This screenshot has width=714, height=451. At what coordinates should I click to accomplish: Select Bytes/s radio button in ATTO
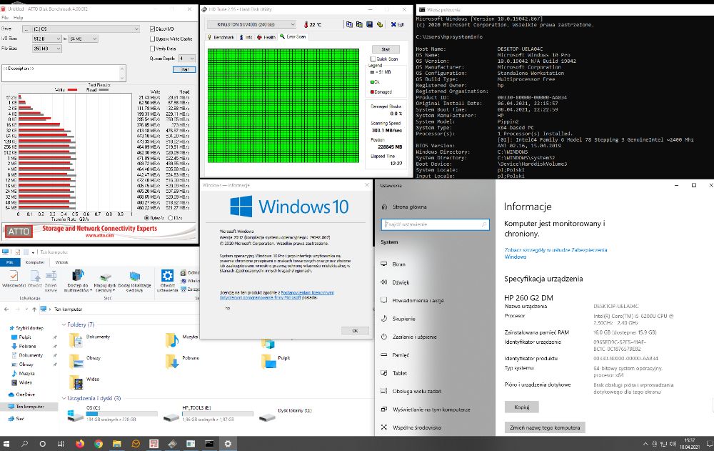click(146, 218)
